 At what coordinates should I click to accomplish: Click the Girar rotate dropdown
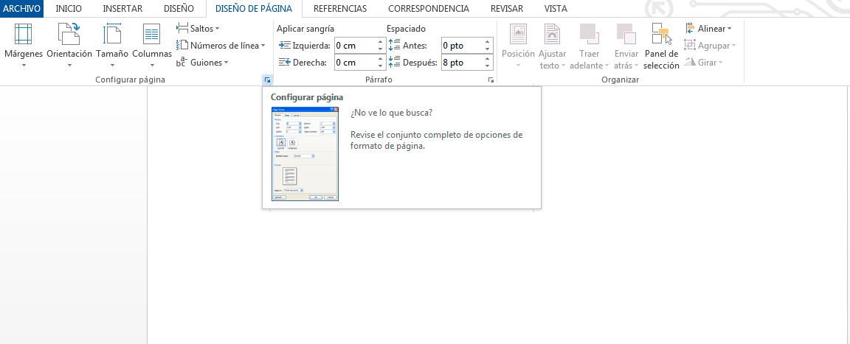coord(704,63)
